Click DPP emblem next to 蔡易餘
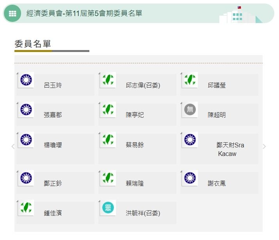Image resolution: width=279 pixels, height=240 pixels. pos(108,140)
